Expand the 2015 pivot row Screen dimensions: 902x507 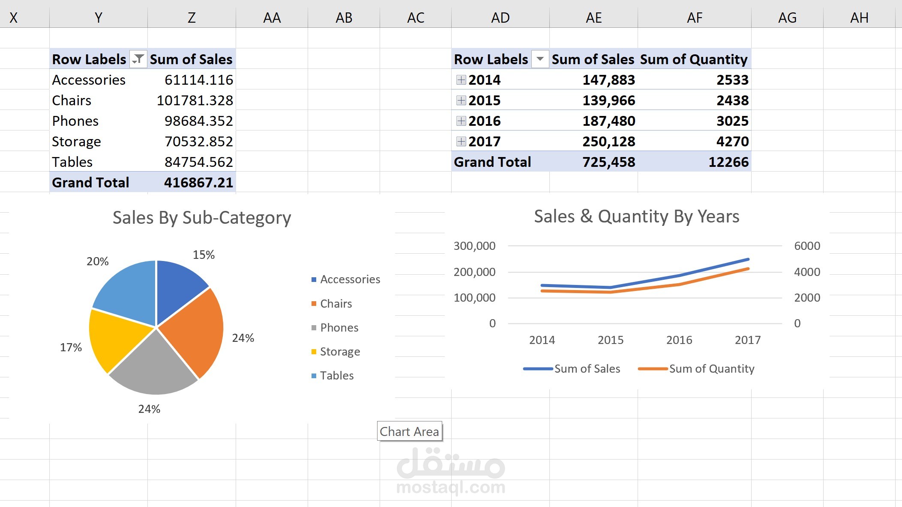pyautogui.click(x=461, y=101)
